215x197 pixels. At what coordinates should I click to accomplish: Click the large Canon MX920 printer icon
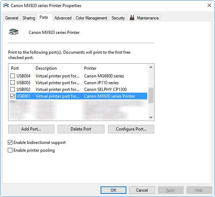click(13, 32)
